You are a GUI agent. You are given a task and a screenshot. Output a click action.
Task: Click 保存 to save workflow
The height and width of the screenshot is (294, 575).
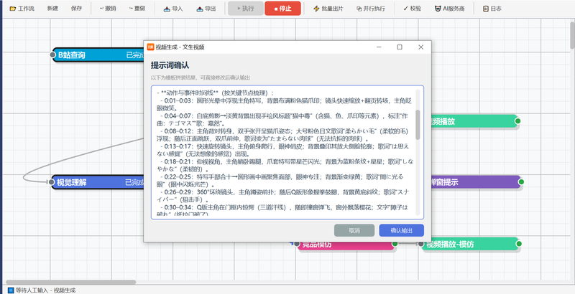(76, 9)
